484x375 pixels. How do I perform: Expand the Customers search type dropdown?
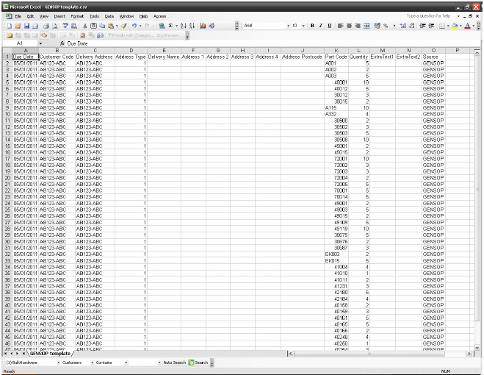92,362
